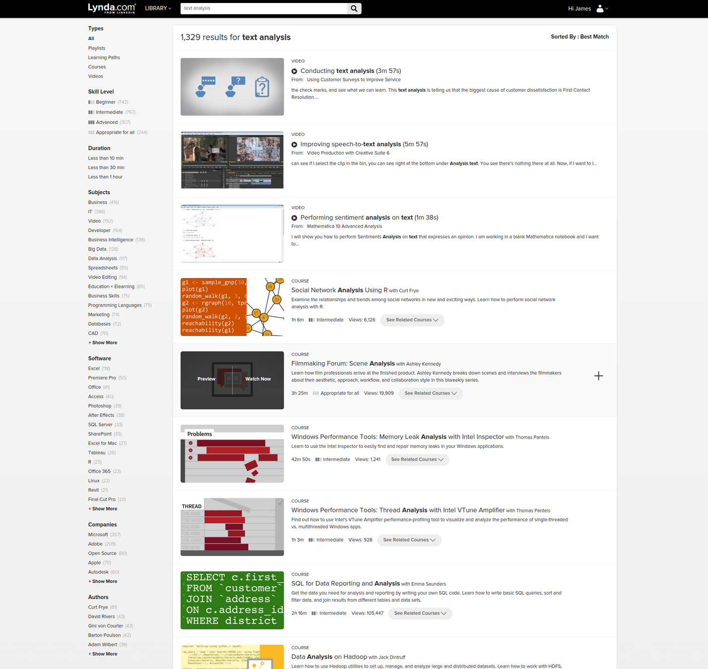Click the Beginner skill level bars icon
708x669 pixels.
pyautogui.click(x=91, y=102)
